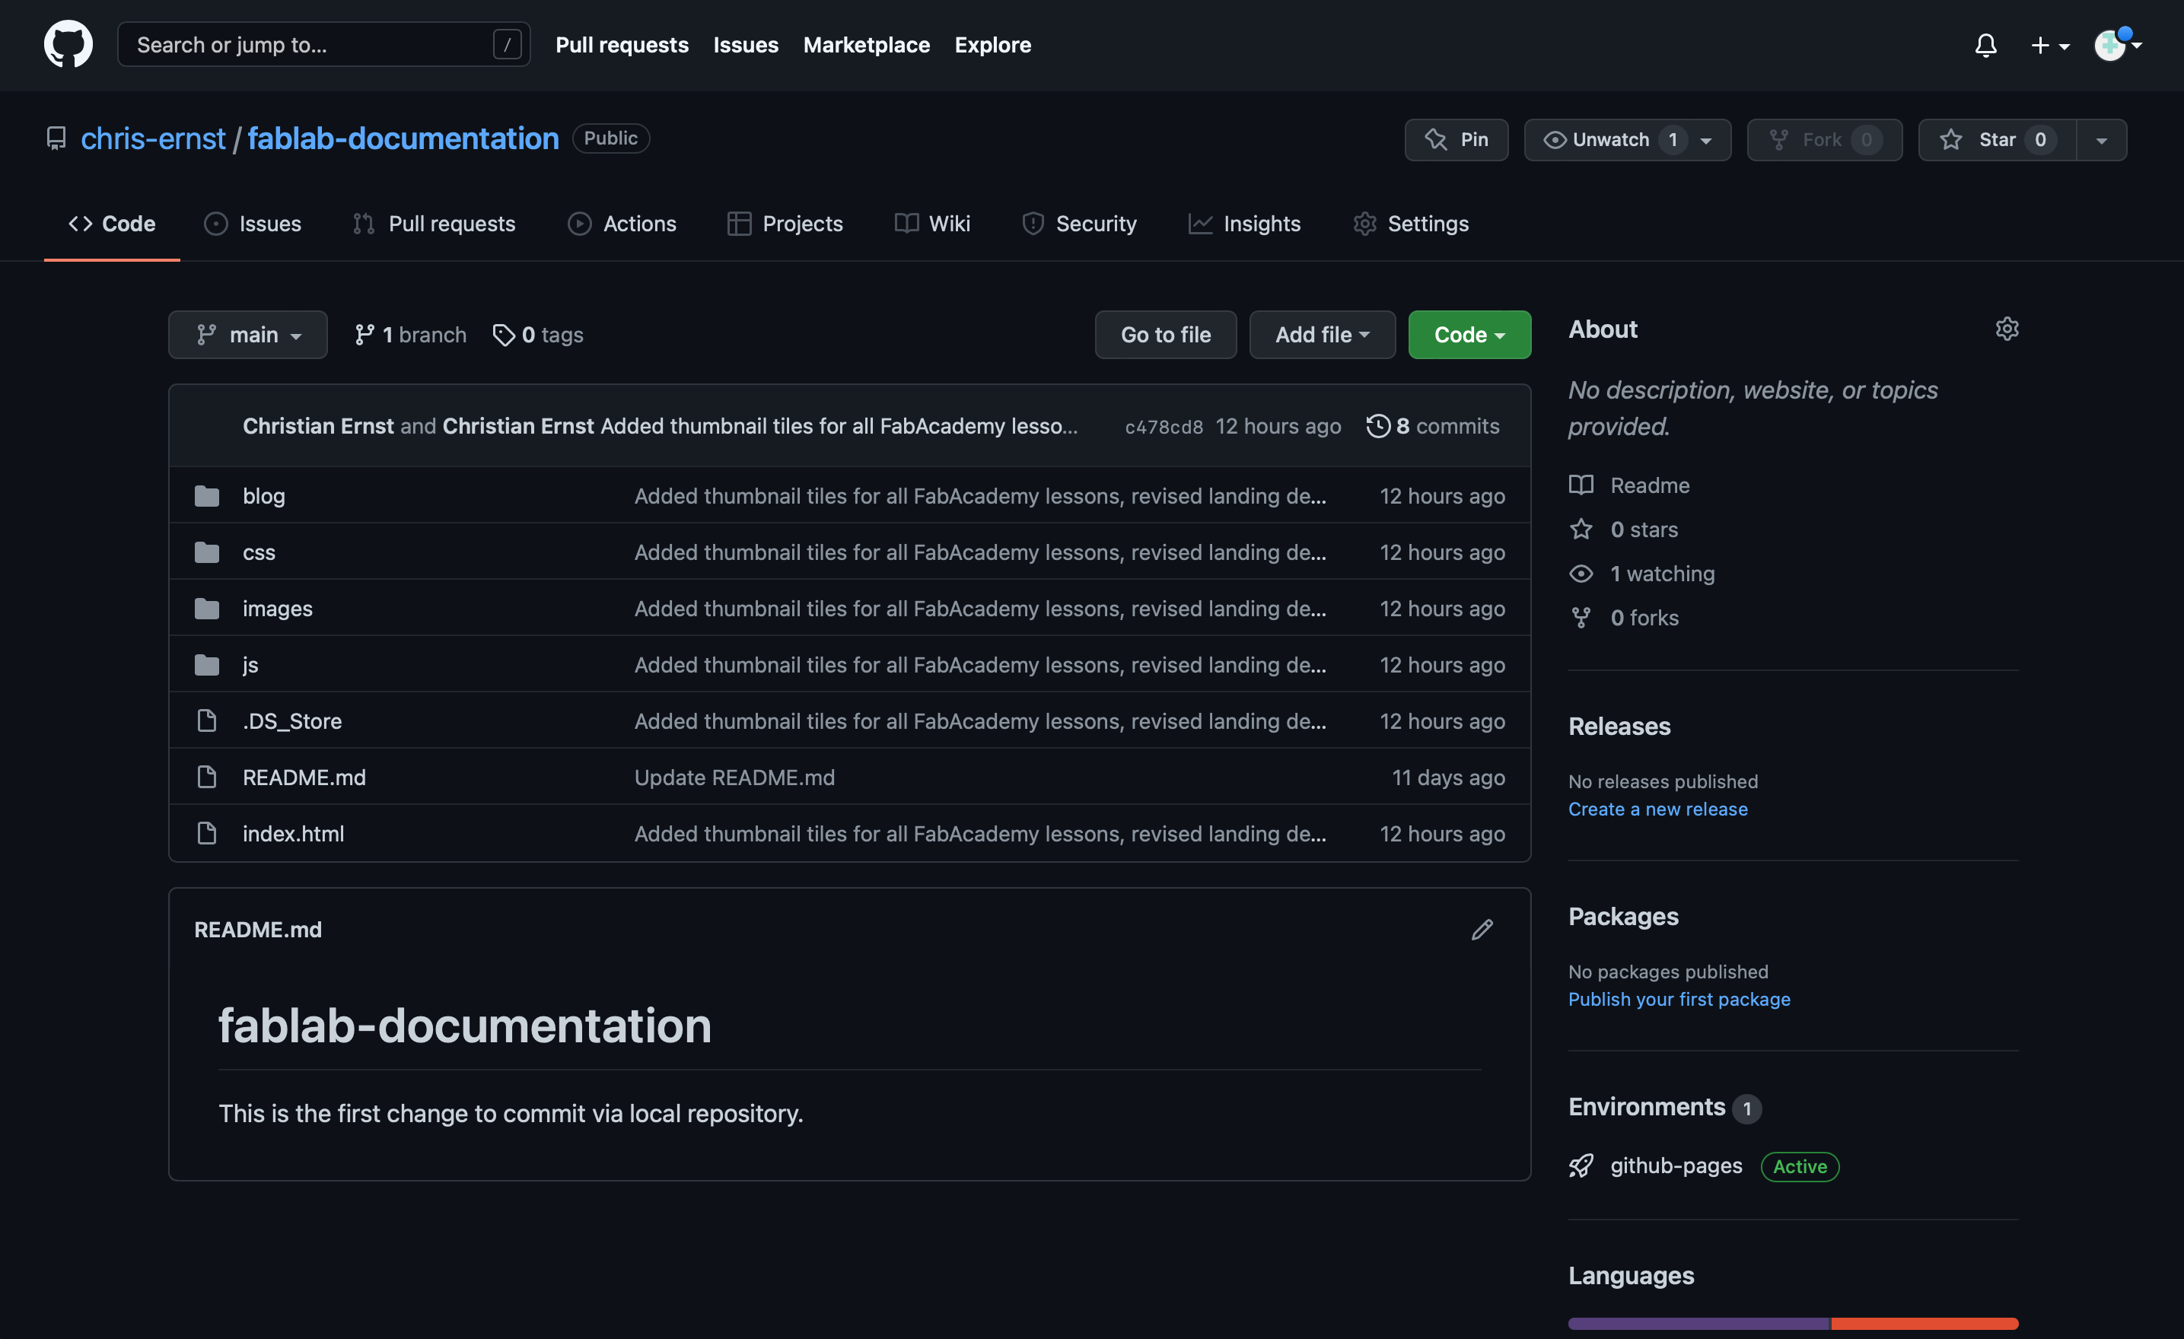Open the Add file dropdown
Screen dimensions: 2184x1339
click(x=1322, y=335)
